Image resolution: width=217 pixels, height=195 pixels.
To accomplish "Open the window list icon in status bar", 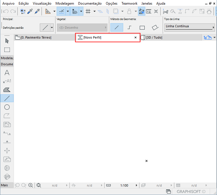I will click(168, 192).
